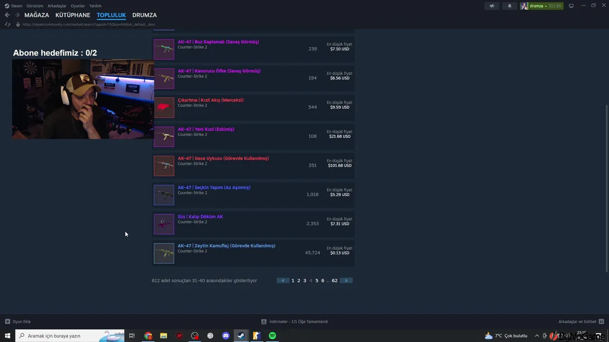Open the friends and chat grid icon

(x=601, y=322)
